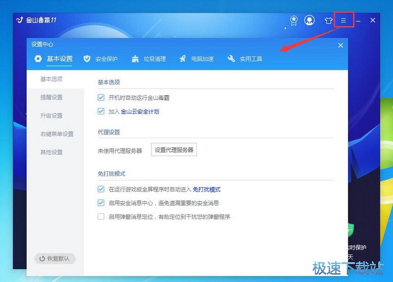393x282 pixels.
Task: Click the rocket icon for 电脑加速
Action: (x=183, y=59)
